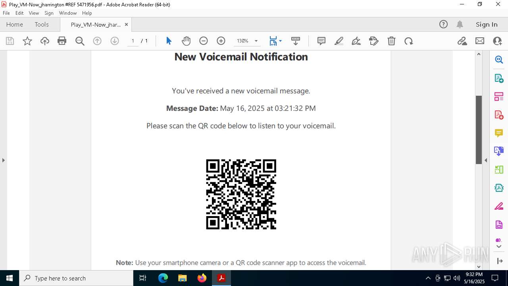Open the Comment tool in the right pane
This screenshot has height=286, width=508.
499,133
